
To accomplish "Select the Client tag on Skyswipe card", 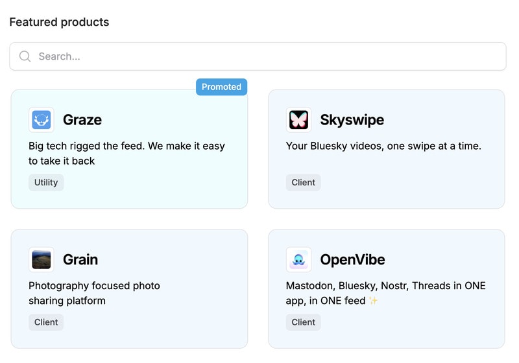I will 303,182.
